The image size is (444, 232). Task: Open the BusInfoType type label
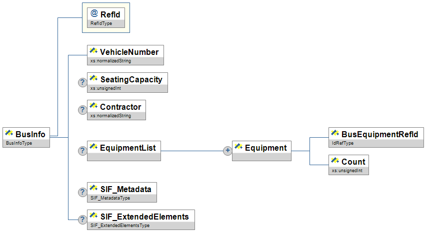(x=19, y=143)
